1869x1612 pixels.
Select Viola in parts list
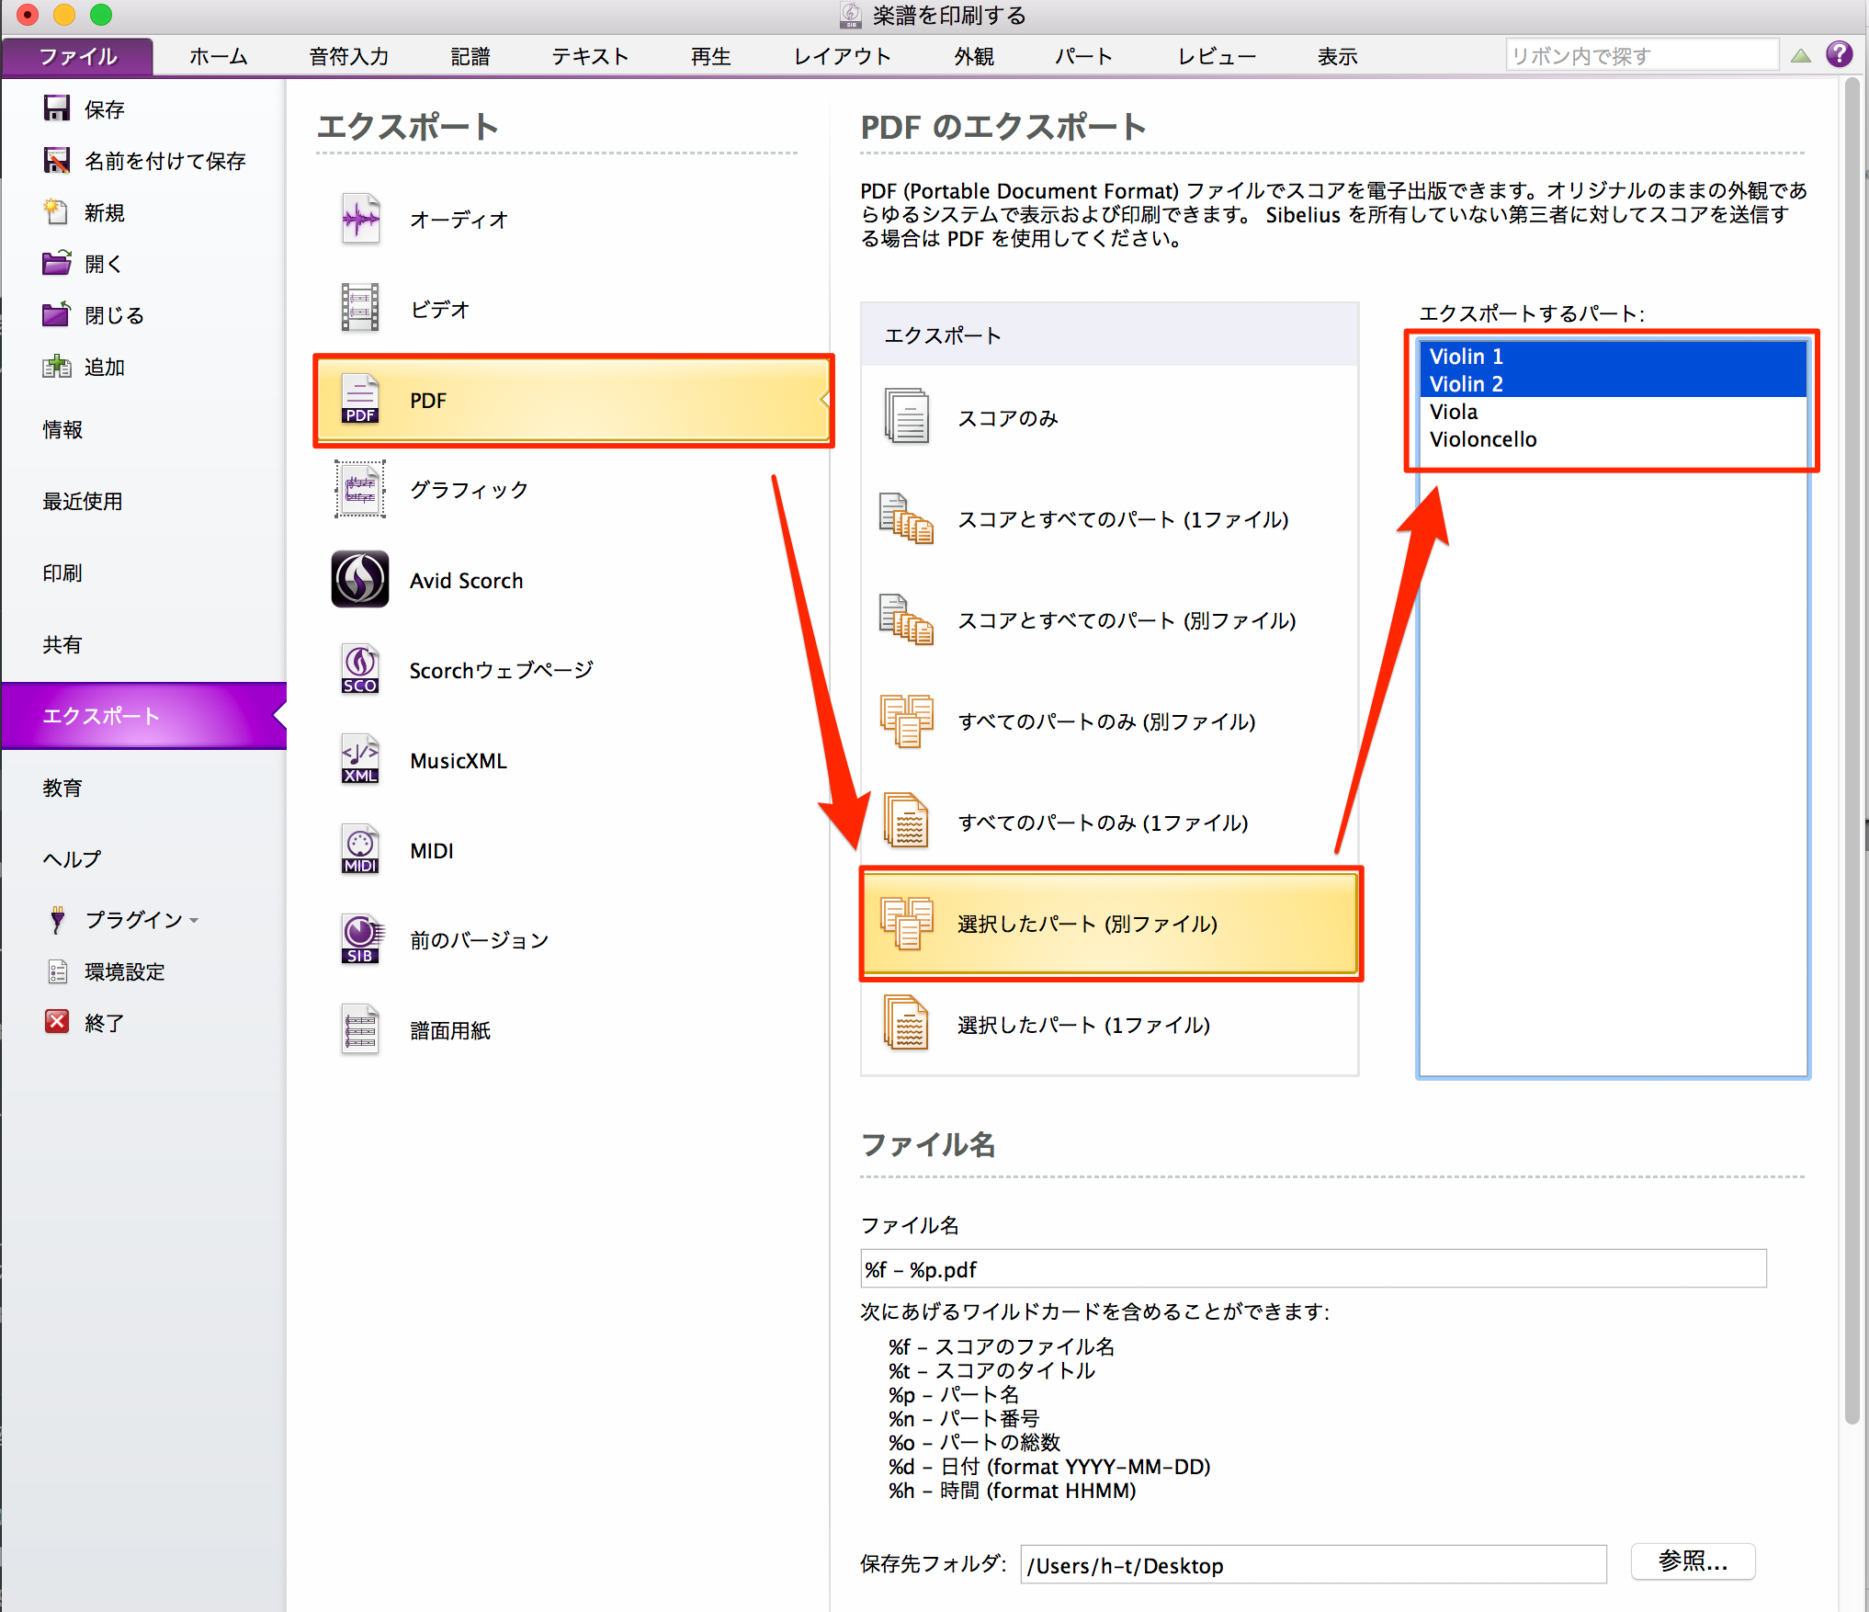[1614, 411]
